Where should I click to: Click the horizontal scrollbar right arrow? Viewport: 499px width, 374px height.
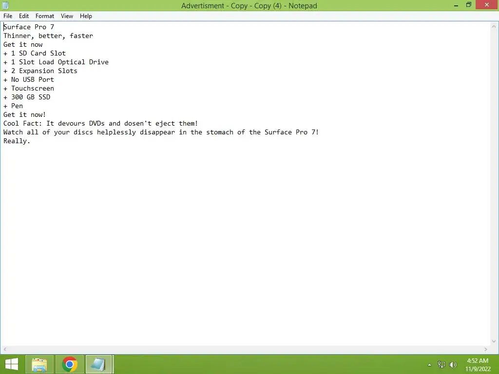pos(485,349)
